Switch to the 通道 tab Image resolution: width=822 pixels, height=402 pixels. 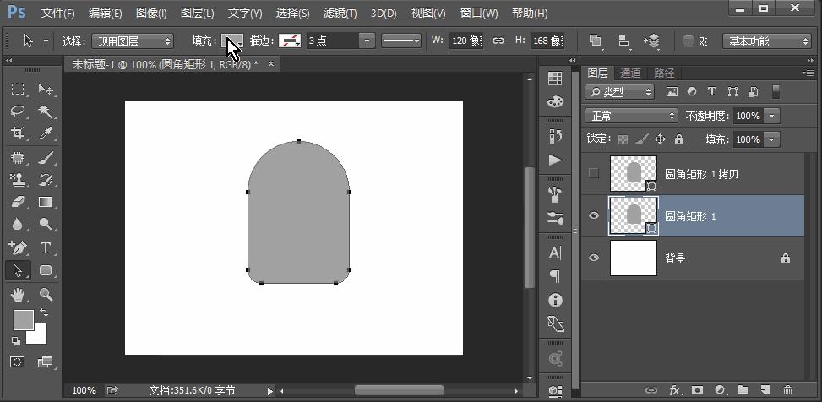tap(630, 73)
